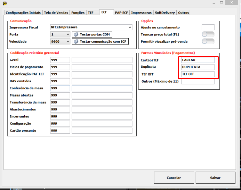Click the Ajuste no cancelamento field
Viewport: 241px width, 190px height.
208,27
